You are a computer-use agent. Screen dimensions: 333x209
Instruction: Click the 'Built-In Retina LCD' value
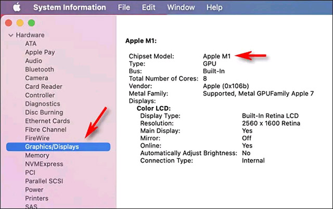[270, 116]
